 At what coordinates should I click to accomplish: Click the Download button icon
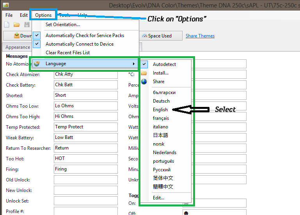click(x=17, y=36)
